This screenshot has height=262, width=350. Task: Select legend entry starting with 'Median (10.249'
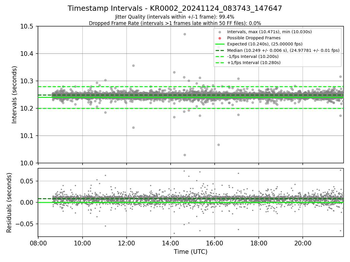[x=283, y=50]
